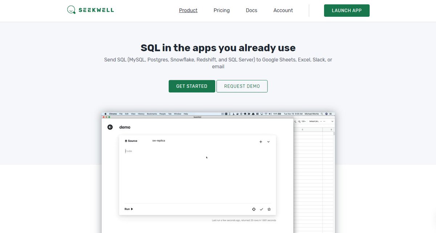Expand the sw-replica source chevron
This screenshot has height=233, width=436.
pos(268,142)
